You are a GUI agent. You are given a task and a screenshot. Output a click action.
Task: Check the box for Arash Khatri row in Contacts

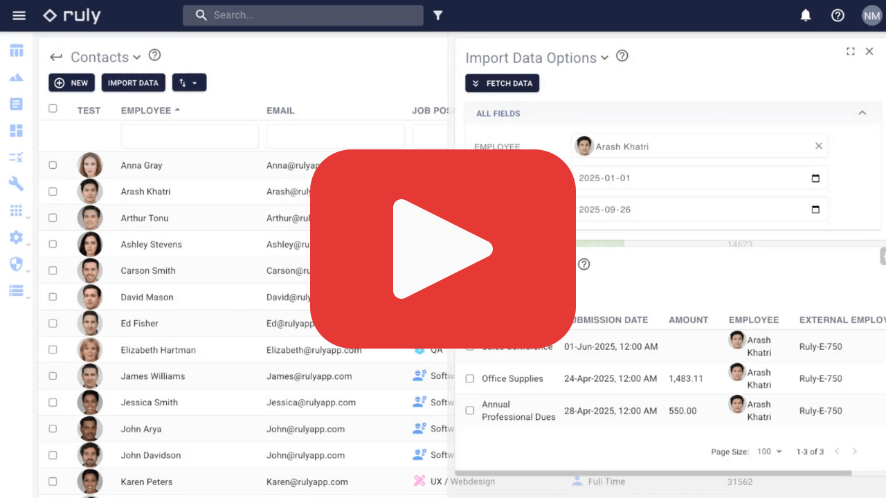53,192
